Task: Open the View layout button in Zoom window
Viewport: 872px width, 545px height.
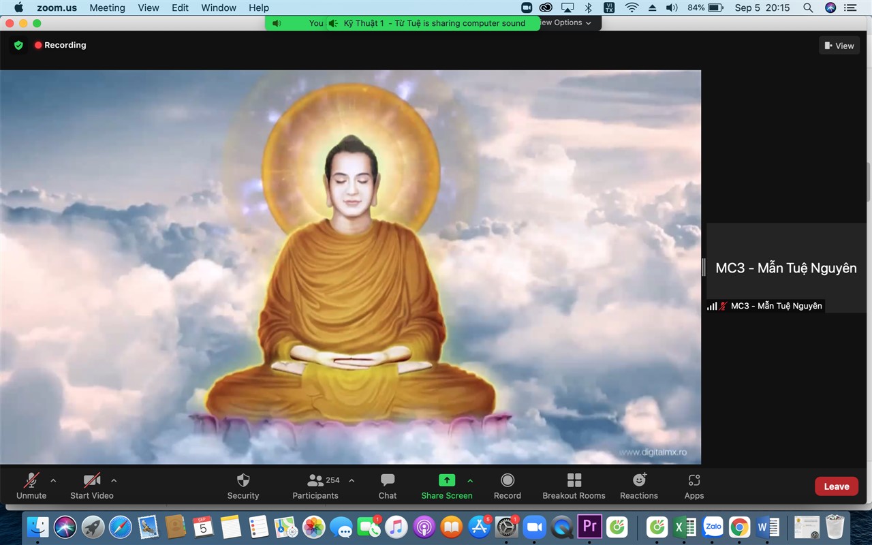Action: (839, 46)
